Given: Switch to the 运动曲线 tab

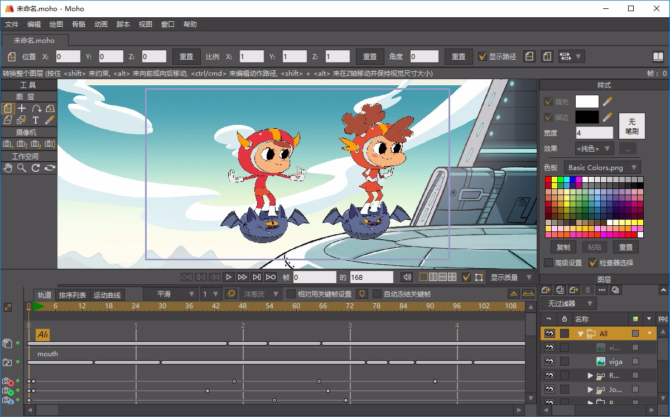Looking at the screenshot, I should tap(107, 295).
